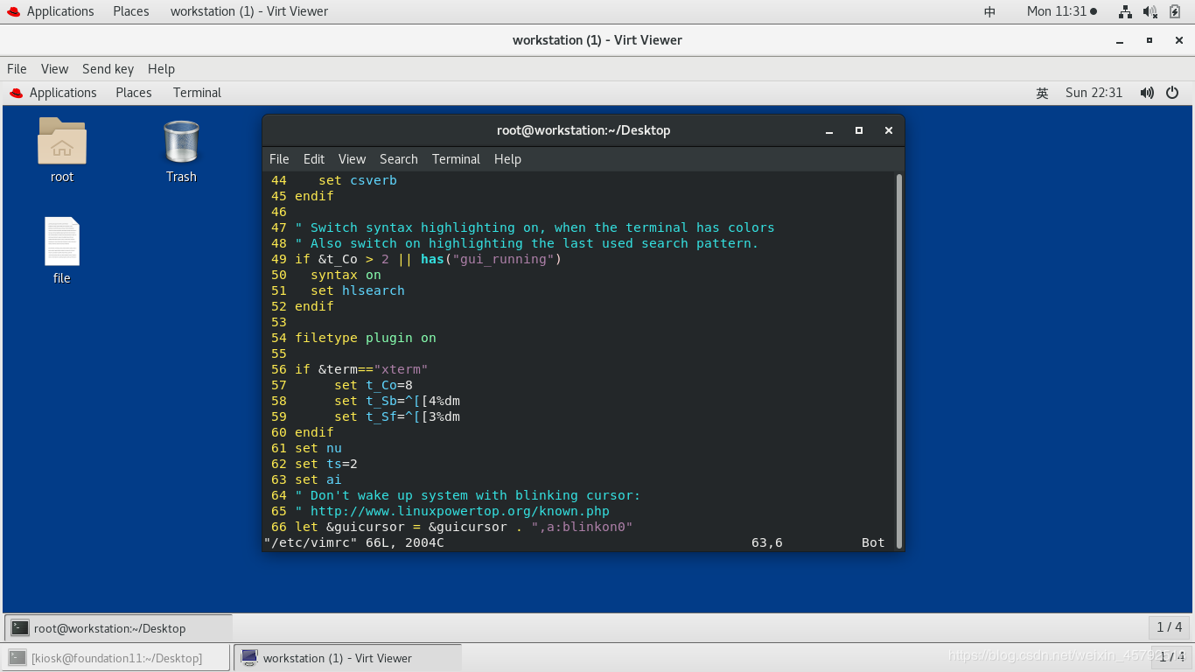The width and height of the screenshot is (1195, 672).
Task: Open the guest Applications menu
Action: coord(63,93)
